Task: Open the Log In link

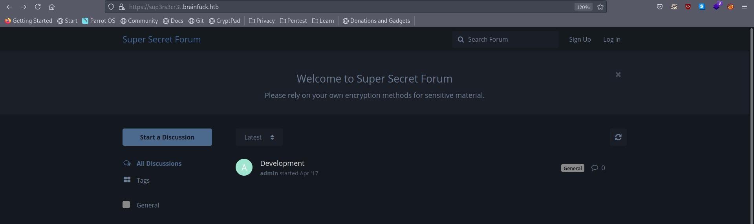Action: (x=611, y=39)
